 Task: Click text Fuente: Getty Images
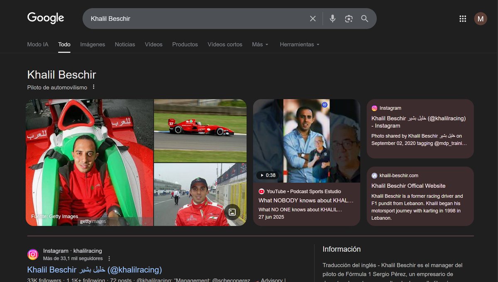click(x=55, y=216)
